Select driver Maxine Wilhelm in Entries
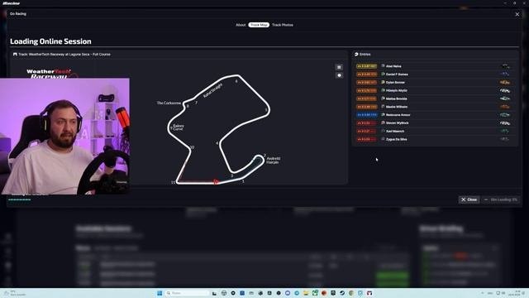 click(397, 107)
